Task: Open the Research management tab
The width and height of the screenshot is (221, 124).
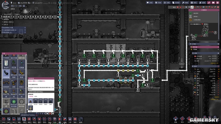Action: pos(194,3)
